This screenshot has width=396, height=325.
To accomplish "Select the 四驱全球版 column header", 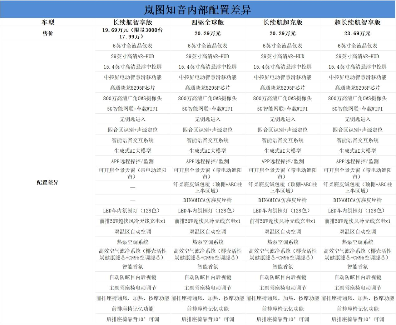I will pos(207,22).
